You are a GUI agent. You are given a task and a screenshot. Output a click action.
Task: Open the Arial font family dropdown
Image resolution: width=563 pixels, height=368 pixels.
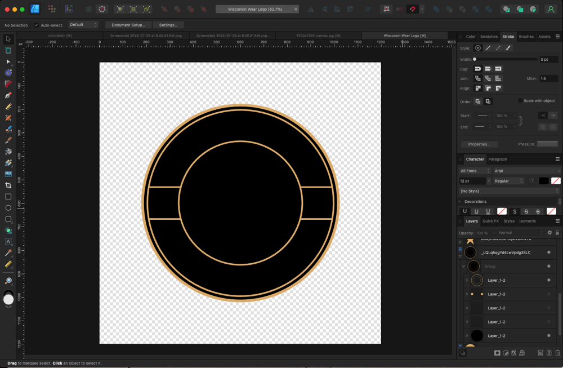526,171
